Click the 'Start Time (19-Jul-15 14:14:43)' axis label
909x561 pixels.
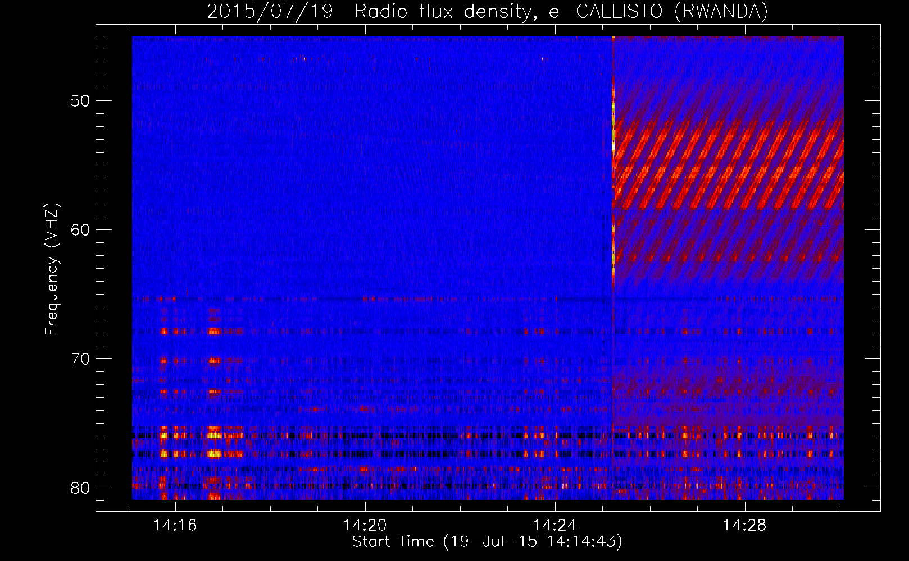point(487,542)
